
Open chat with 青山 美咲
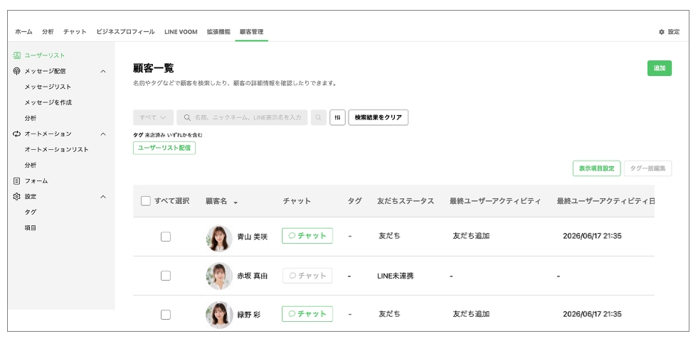[307, 236]
